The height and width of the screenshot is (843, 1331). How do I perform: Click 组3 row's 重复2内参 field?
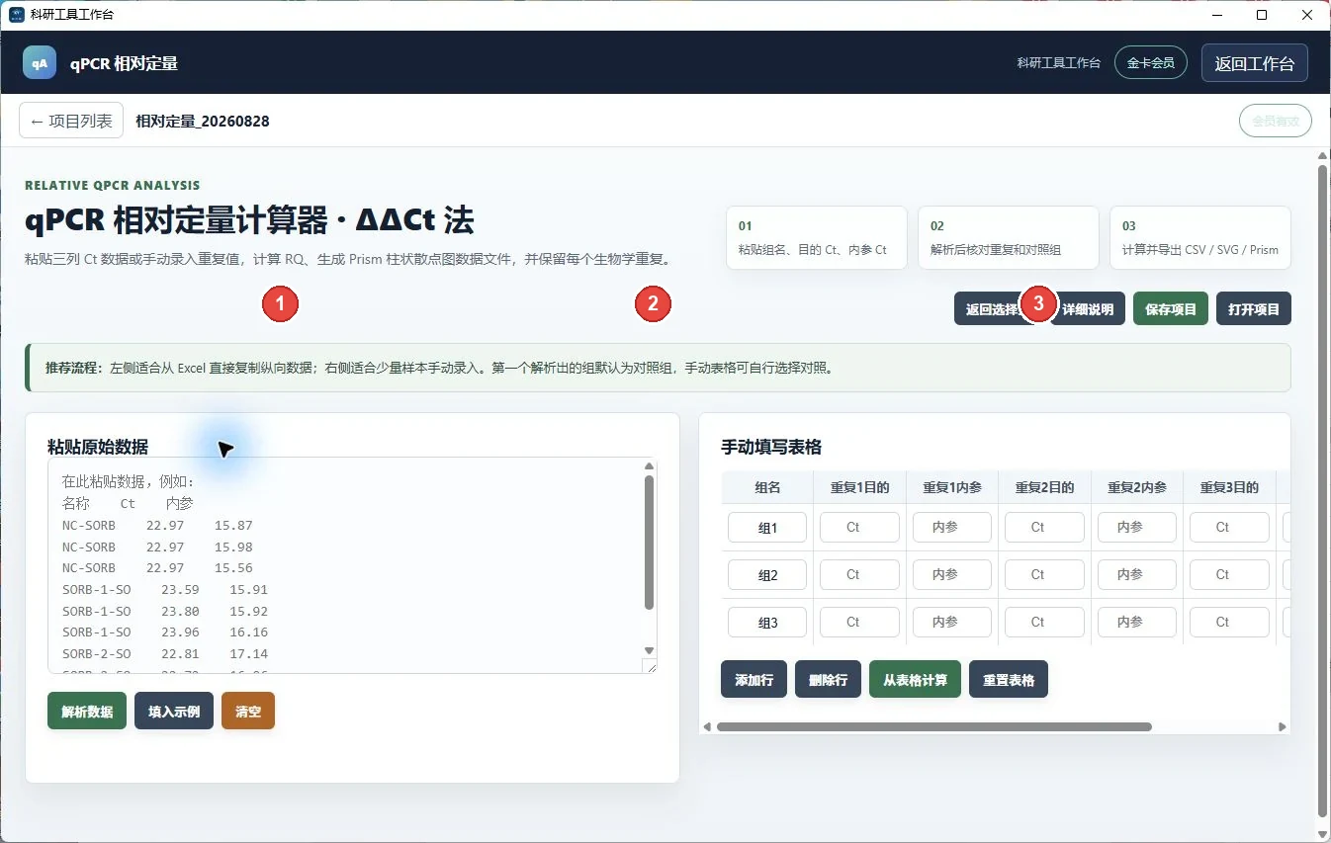coord(1137,623)
